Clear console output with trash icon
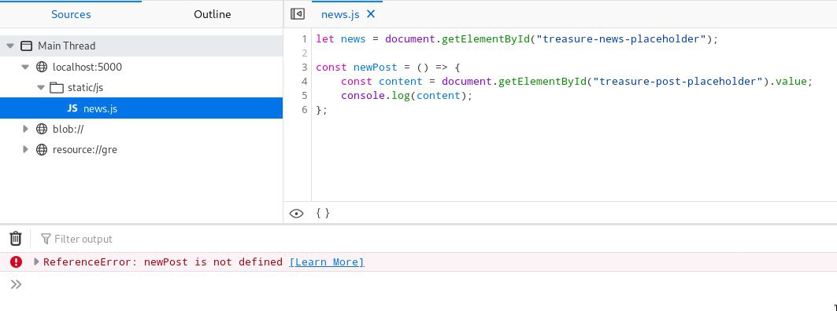Viewport: 837px width, 311px height. pos(16,239)
